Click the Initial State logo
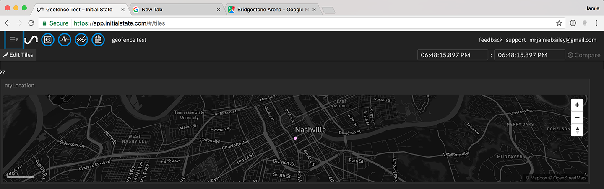604x189 pixels. 31,40
